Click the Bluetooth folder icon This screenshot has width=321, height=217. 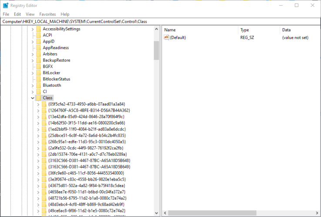coord(38,85)
